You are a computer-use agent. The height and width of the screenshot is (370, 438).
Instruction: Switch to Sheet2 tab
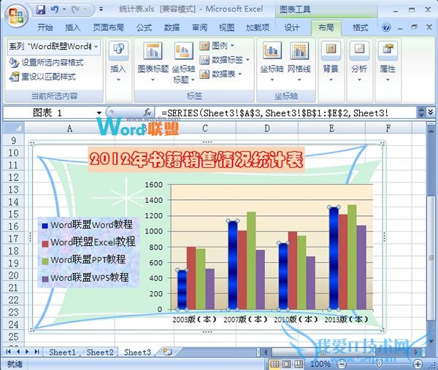[x=100, y=352]
